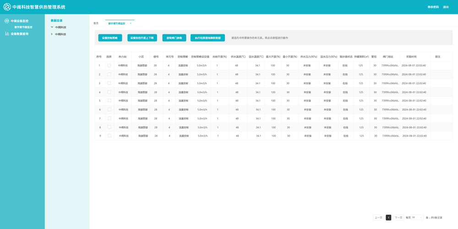Image resolution: width=458 pixels, height=229 pixels.
Task: Click the 中阀科技 system logo icon
Action: pyautogui.click(x=7, y=7)
